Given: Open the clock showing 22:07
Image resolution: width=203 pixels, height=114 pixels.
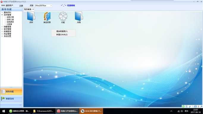Looking at the screenshot, I should 196,111.
